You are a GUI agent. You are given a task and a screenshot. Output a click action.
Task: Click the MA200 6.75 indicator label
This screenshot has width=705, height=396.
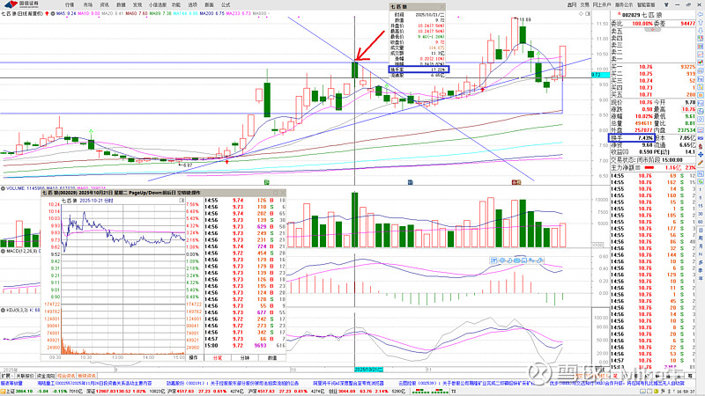[212, 14]
